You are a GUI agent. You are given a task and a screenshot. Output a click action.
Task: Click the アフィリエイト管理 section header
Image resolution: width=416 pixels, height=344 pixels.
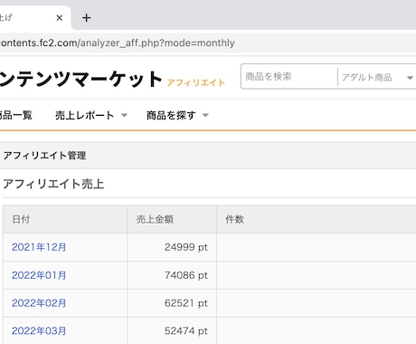(44, 156)
